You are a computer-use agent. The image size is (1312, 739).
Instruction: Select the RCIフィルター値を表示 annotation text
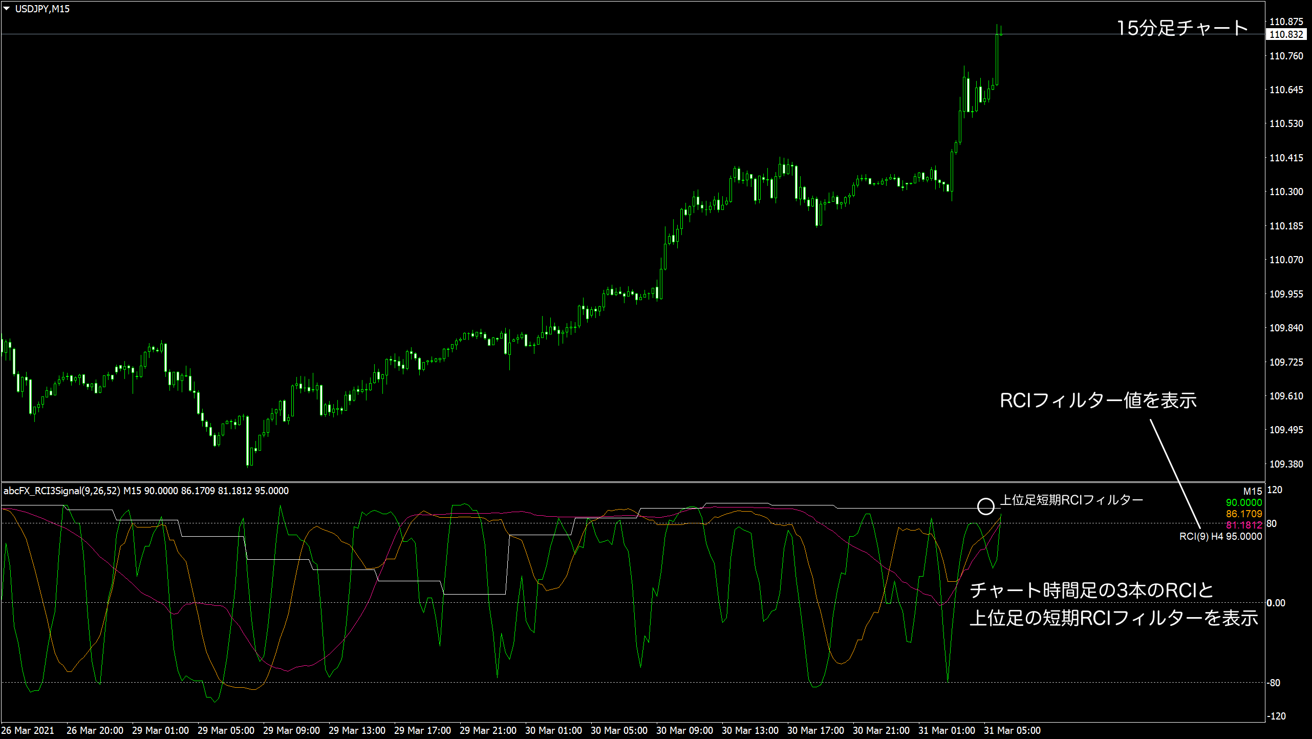[x=1098, y=400]
